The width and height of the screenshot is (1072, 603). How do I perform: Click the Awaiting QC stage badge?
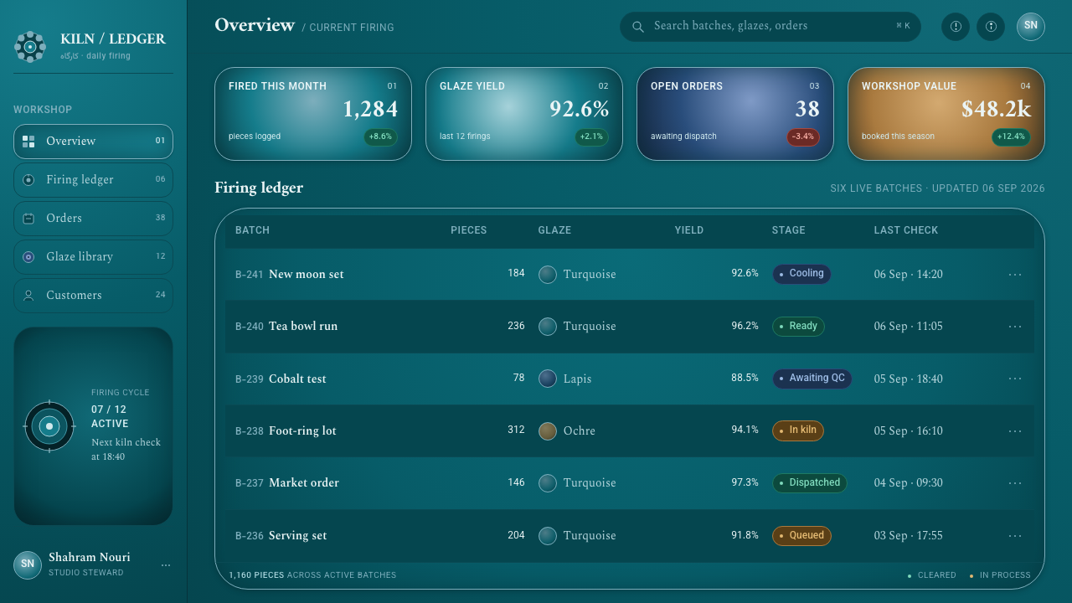coord(812,379)
